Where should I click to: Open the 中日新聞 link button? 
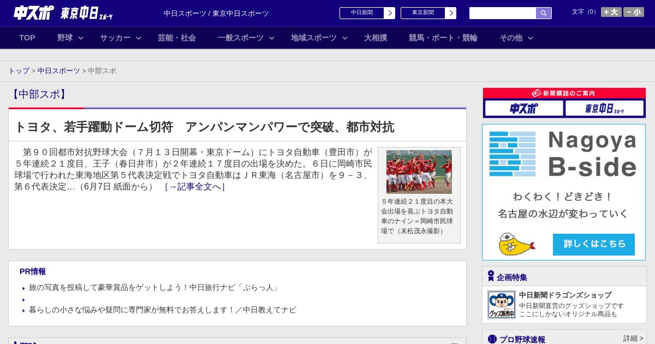362,13
